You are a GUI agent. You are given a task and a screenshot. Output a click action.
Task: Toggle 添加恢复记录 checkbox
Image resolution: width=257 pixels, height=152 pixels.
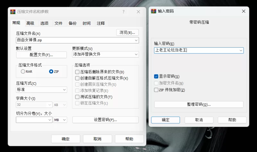pos(77,91)
